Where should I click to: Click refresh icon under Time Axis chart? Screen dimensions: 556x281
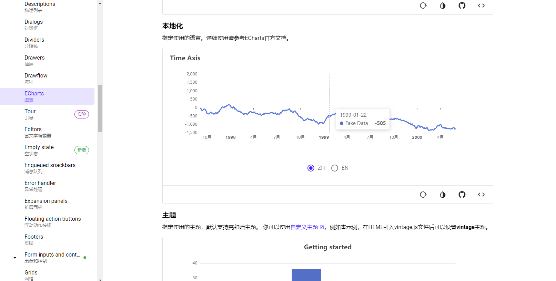click(423, 195)
